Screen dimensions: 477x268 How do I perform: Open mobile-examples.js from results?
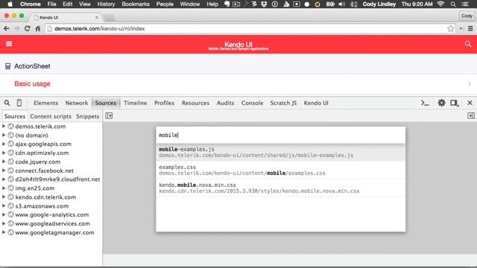pyautogui.click(x=280, y=152)
